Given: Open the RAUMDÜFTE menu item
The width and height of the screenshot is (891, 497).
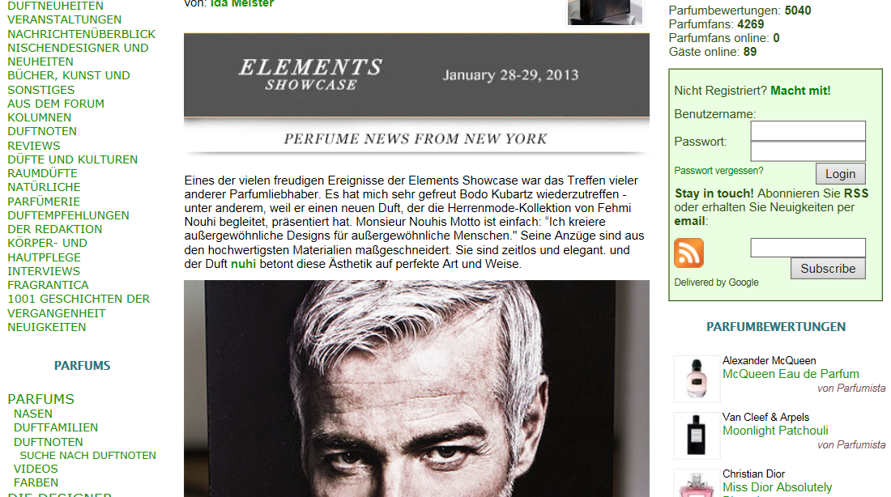Looking at the screenshot, I should click(43, 173).
